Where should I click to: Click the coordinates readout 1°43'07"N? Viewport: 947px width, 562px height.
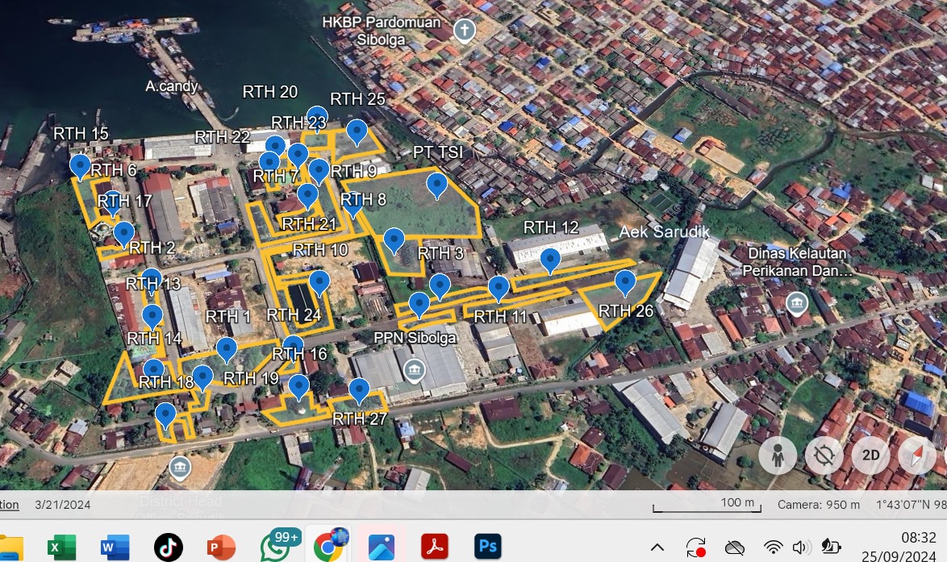point(912,505)
